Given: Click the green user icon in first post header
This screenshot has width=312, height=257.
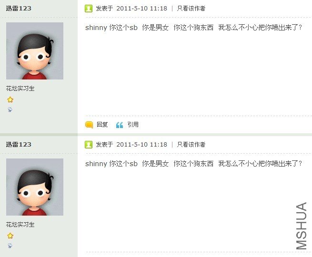Looking at the screenshot, I should point(89,9).
